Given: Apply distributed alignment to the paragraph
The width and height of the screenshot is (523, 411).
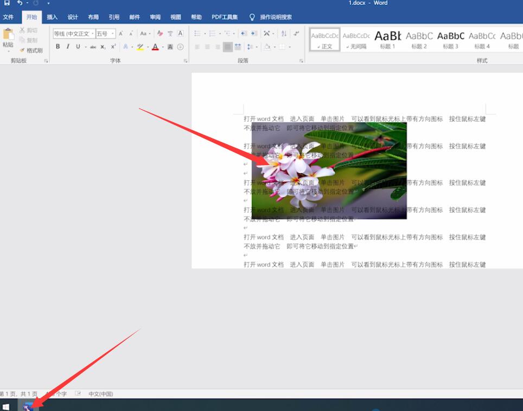Looking at the screenshot, I should pos(238,47).
